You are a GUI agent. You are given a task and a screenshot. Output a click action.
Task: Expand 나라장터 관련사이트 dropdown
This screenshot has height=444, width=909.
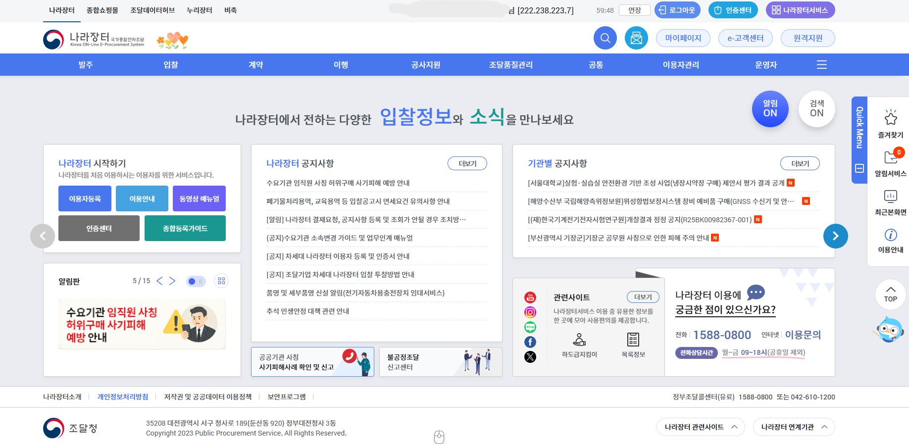[x=701, y=427]
